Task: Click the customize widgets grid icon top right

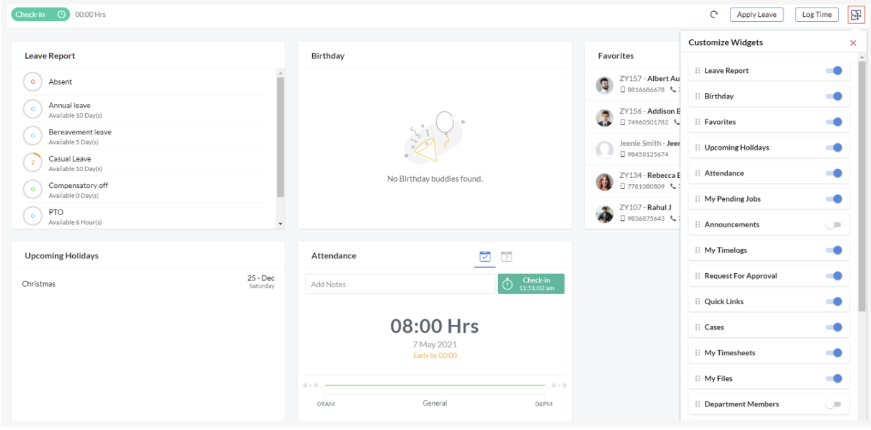Action: coord(856,14)
